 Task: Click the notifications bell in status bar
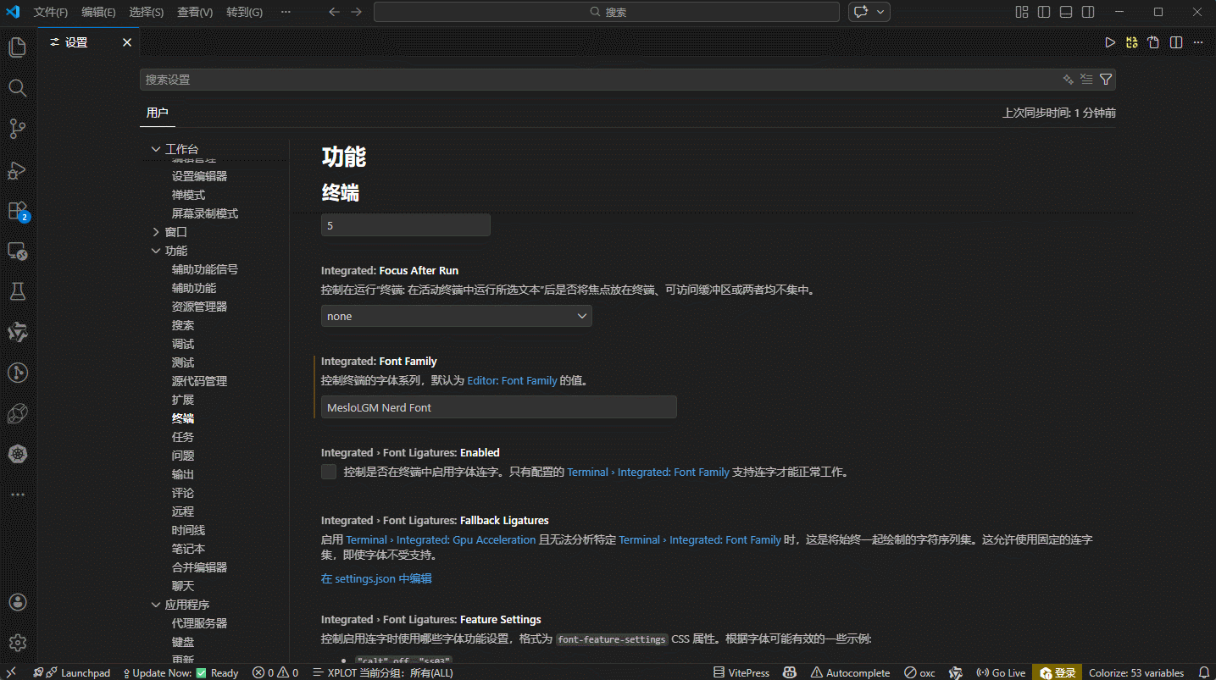pos(1203,673)
